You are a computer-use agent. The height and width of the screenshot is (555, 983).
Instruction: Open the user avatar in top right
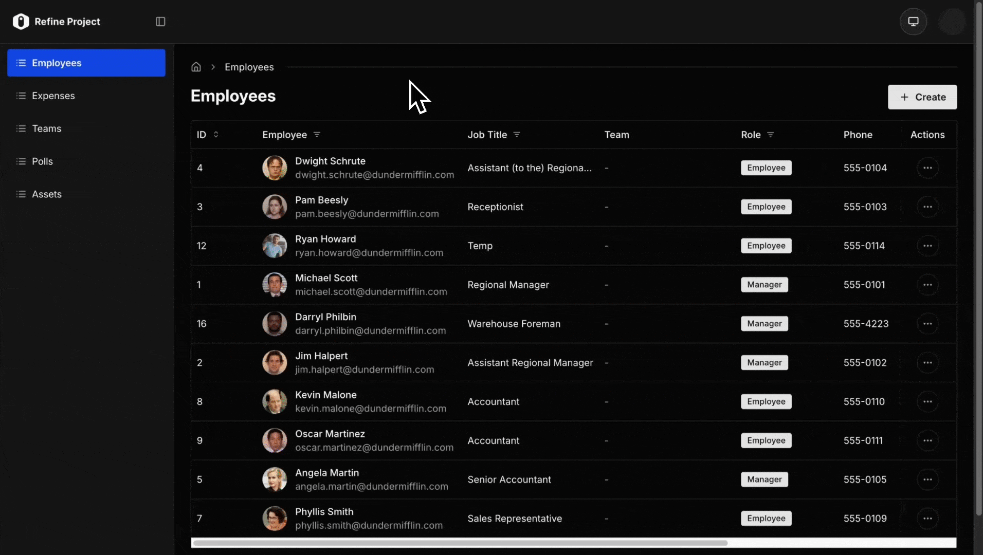coord(952,22)
